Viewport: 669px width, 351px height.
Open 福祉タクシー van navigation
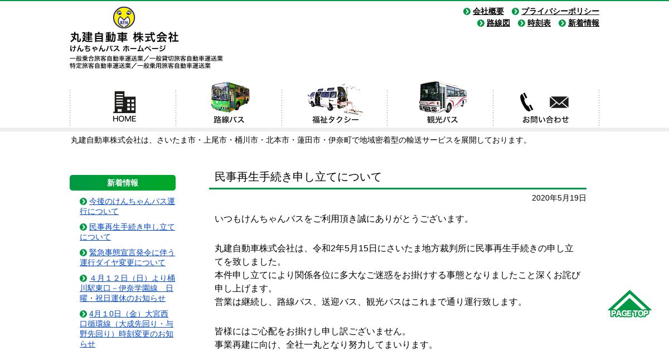pyautogui.click(x=335, y=105)
